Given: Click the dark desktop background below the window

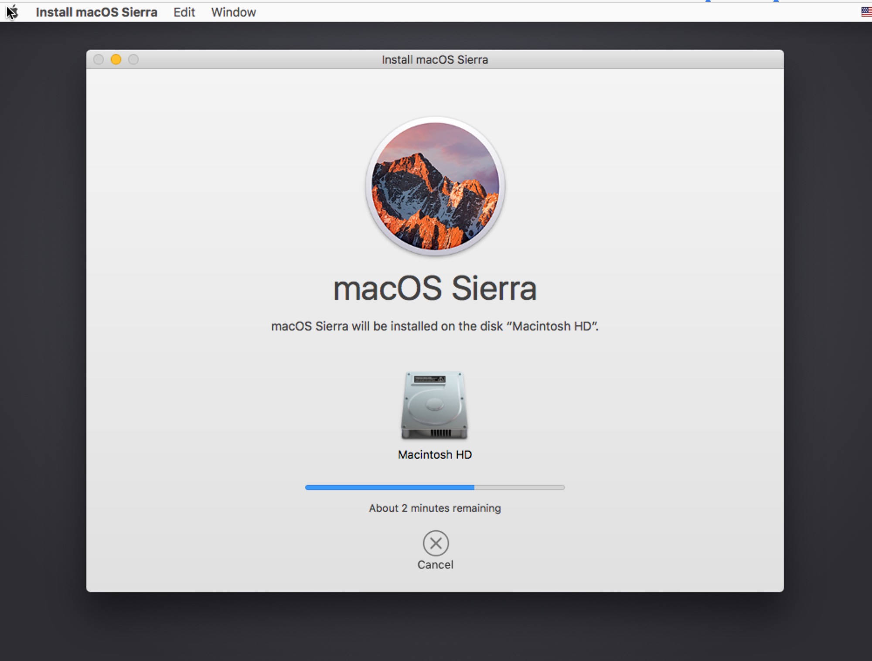Looking at the screenshot, I should [x=435, y=628].
